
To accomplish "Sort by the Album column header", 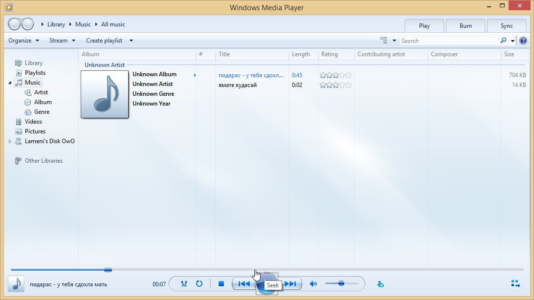I will [x=137, y=54].
